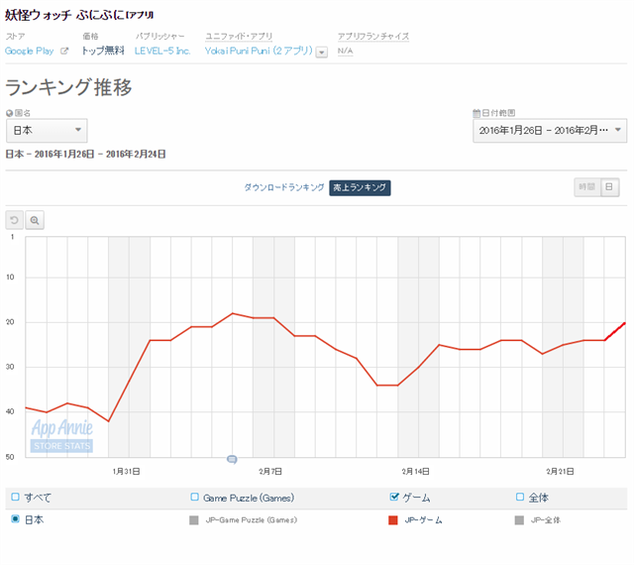Open the 日本 country dropdown

pyautogui.click(x=47, y=130)
